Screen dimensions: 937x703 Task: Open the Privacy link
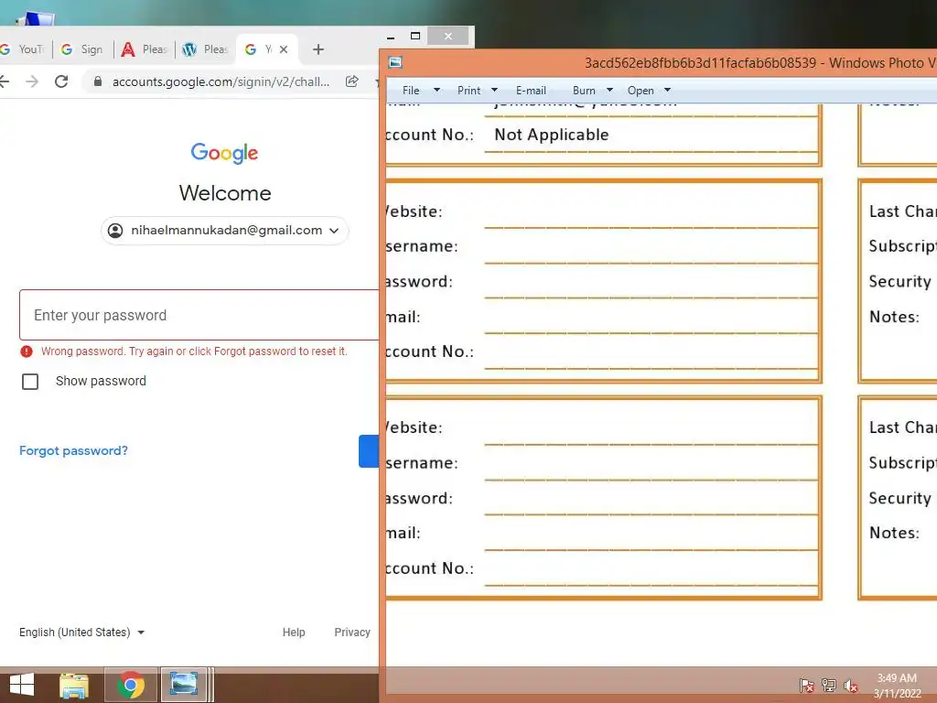point(352,633)
